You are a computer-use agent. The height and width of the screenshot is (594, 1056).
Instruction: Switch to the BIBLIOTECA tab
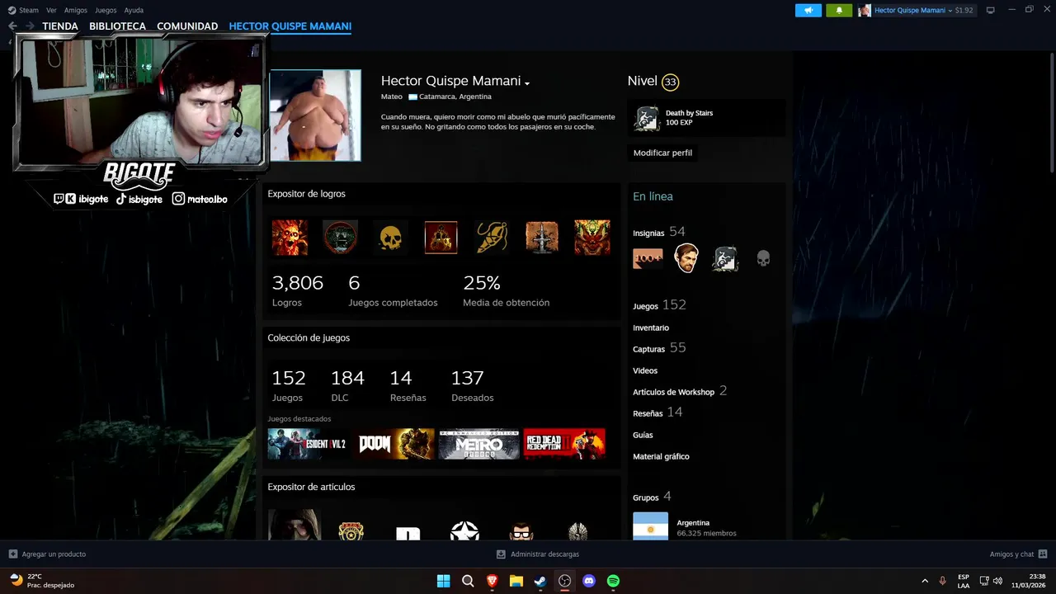coord(117,26)
